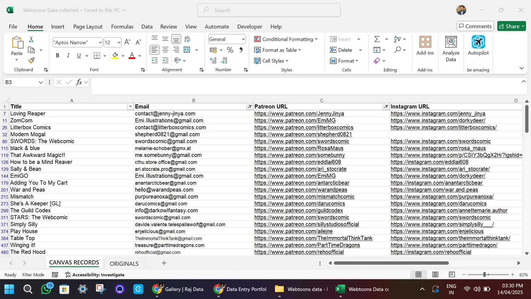Select the Format Painter brush
Viewport: 531px width, 299px height.
pyautogui.click(x=31, y=60)
